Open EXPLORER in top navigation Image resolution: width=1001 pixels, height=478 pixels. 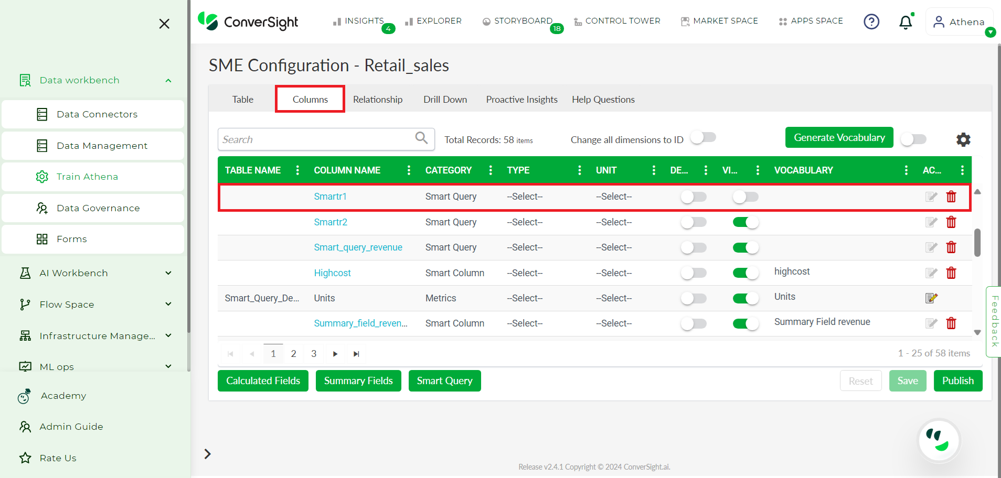tap(433, 21)
